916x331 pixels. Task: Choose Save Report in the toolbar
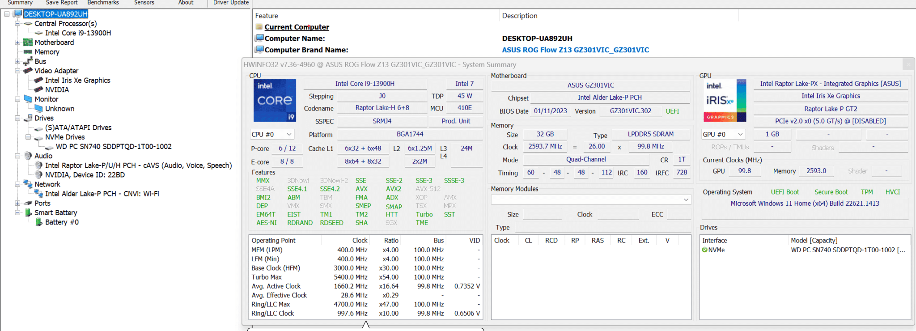point(62,3)
